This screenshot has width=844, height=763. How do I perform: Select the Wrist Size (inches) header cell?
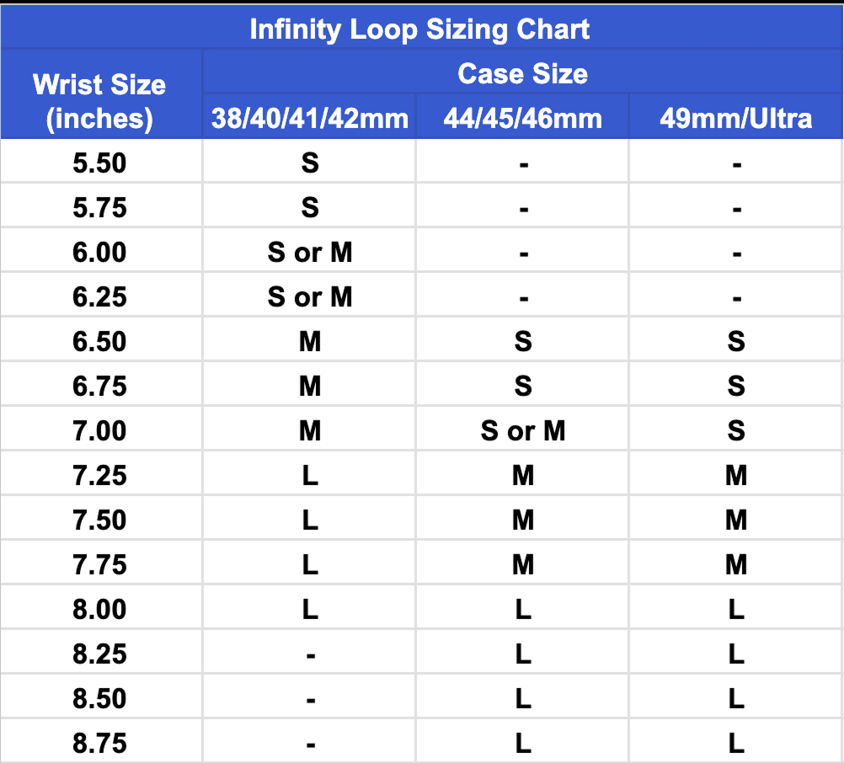[99, 101]
